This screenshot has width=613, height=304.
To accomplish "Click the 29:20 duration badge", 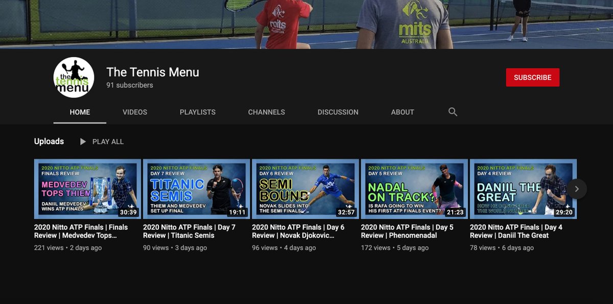I will [x=563, y=212].
